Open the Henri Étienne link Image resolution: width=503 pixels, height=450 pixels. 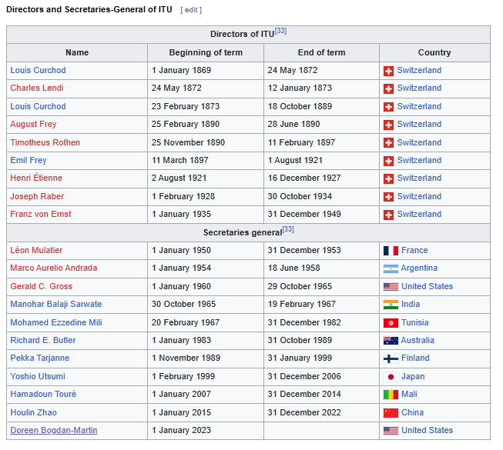tap(36, 178)
